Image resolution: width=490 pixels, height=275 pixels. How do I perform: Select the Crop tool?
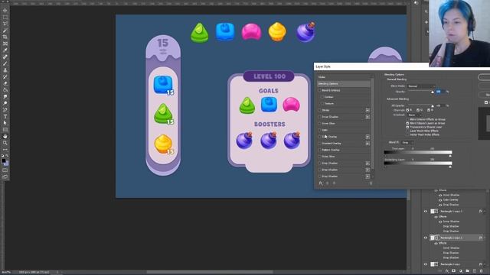click(x=5, y=37)
